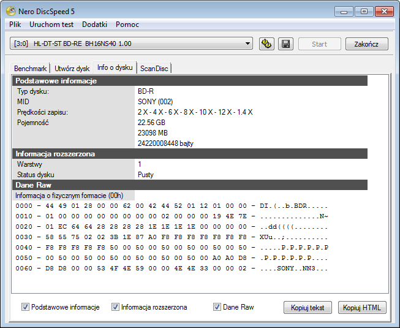Click the Warstwy label
400x328 pixels.
(29, 164)
